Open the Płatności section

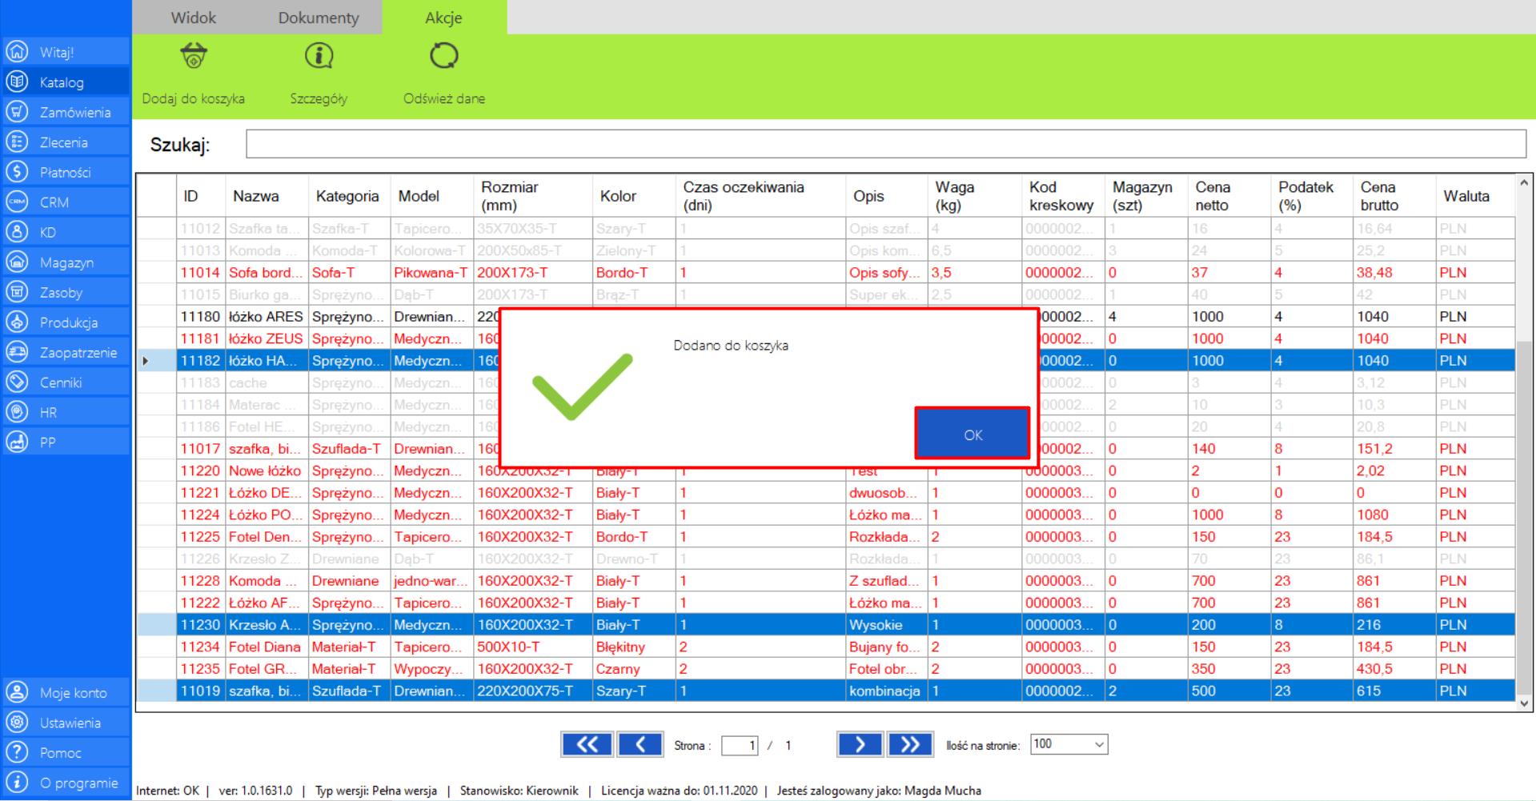coord(66,173)
